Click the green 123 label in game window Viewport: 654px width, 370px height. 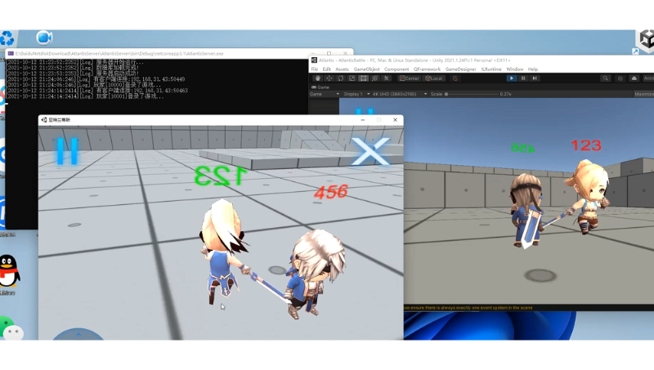(x=221, y=176)
